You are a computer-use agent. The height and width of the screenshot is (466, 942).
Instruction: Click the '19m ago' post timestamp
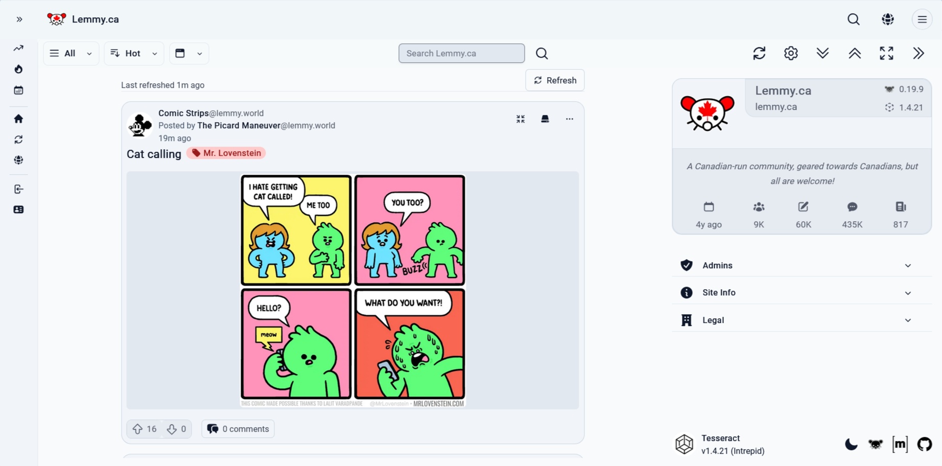pos(175,138)
